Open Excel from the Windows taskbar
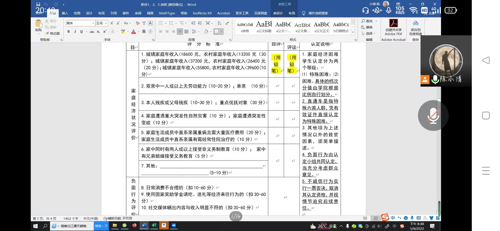The height and width of the screenshot is (231, 500). tap(154, 226)
